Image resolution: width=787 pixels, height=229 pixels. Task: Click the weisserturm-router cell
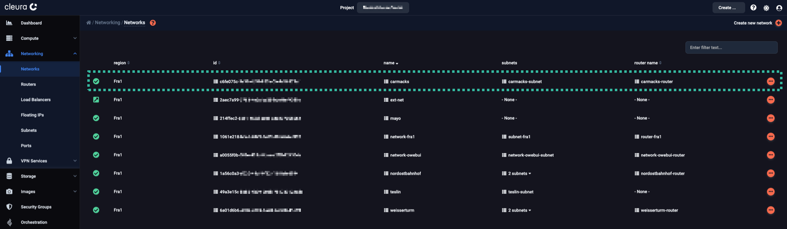coord(656,211)
